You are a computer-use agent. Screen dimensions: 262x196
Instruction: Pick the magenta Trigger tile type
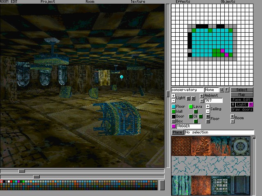coord(174,126)
